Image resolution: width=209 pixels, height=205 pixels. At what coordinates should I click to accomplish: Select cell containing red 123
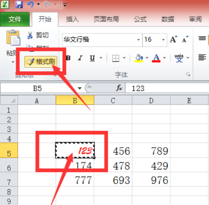click(75, 150)
